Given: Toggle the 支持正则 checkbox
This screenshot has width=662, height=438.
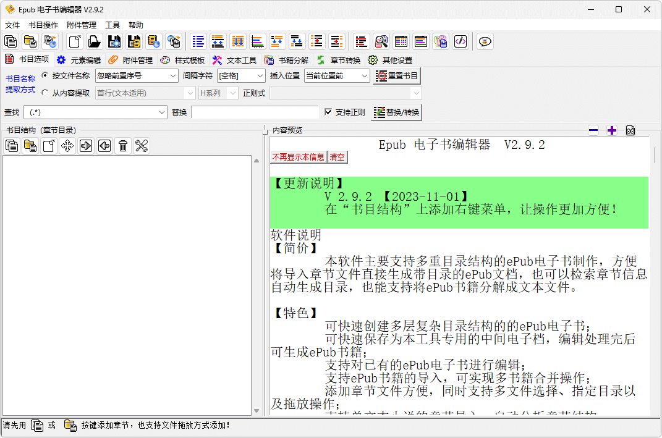Looking at the screenshot, I should pyautogui.click(x=328, y=112).
